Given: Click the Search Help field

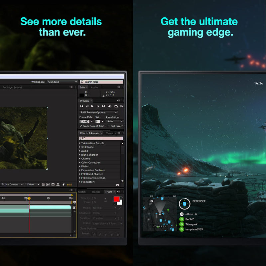Looking at the screenshot, I should pos(101,82).
